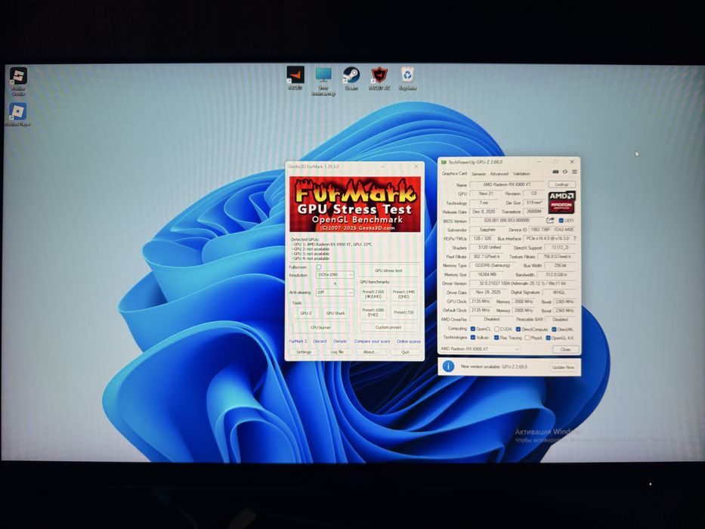
Task: Click the Quit button in FurMark
Action: pyautogui.click(x=405, y=351)
